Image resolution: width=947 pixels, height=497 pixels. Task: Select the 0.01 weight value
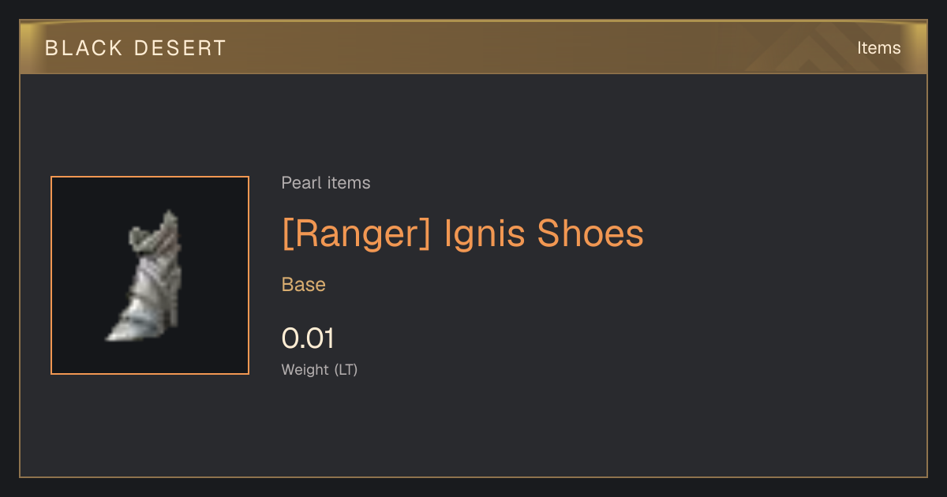click(x=308, y=338)
